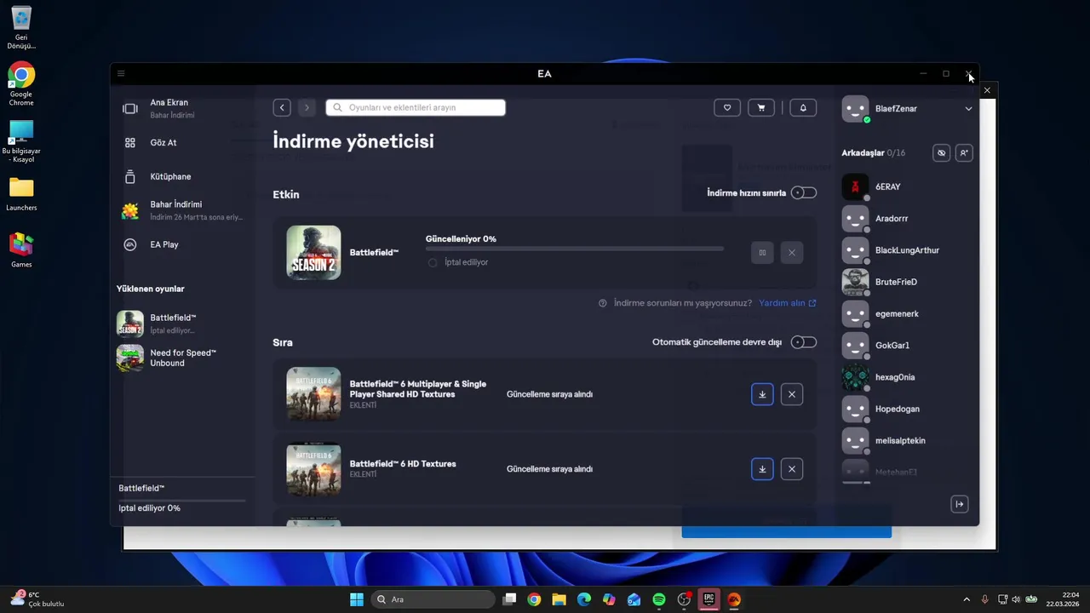Click taskbar Ara search box
This screenshot has width=1090, height=613.
pos(433,599)
